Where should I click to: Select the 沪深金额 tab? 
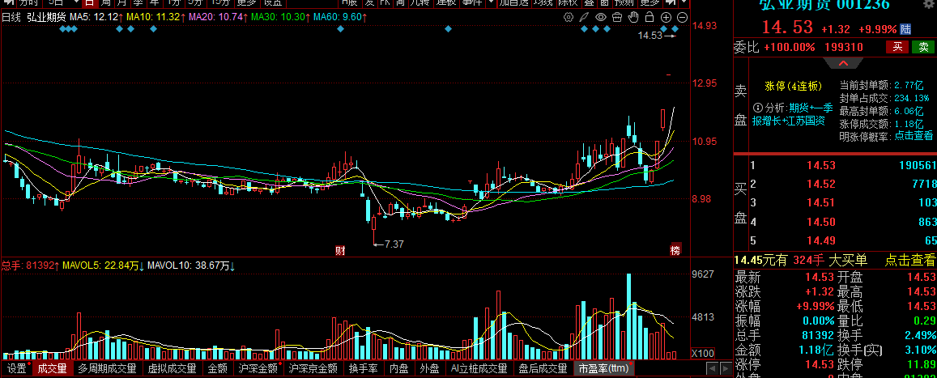coord(258,368)
